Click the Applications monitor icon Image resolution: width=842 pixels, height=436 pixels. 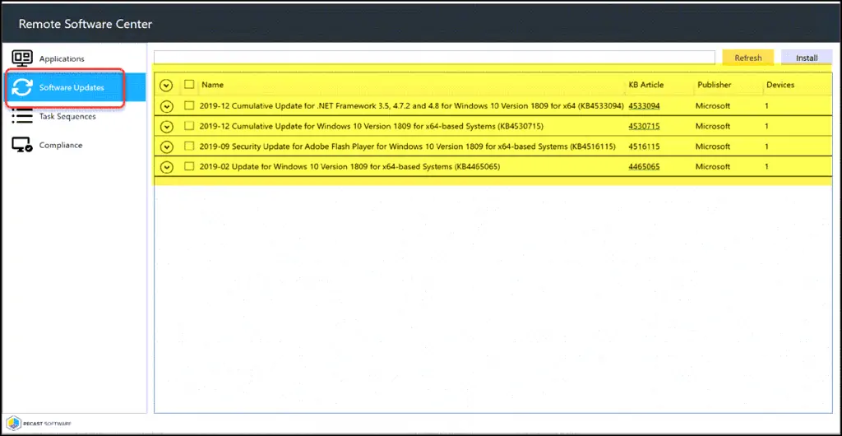[22, 58]
